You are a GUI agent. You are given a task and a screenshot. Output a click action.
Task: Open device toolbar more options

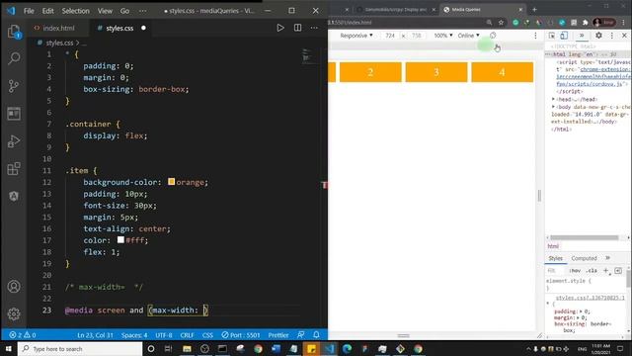point(535,36)
